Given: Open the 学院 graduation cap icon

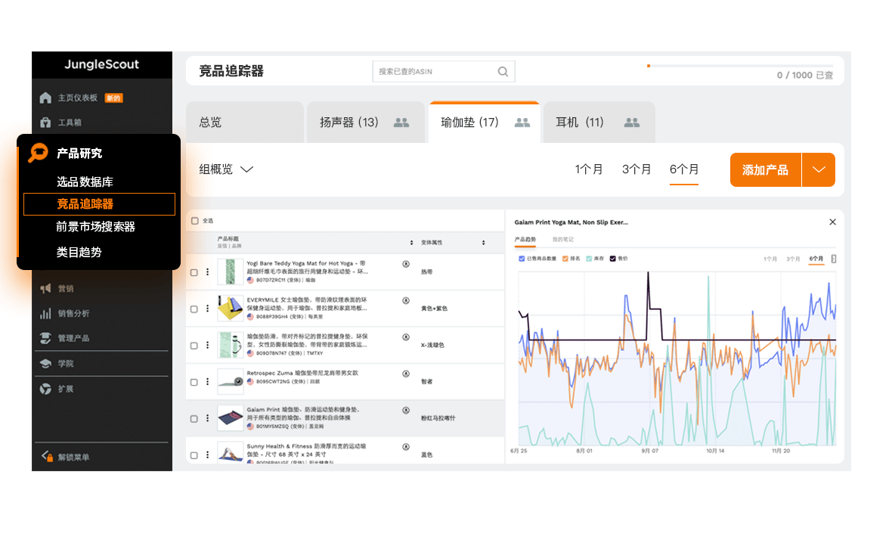Looking at the screenshot, I should click(x=45, y=363).
